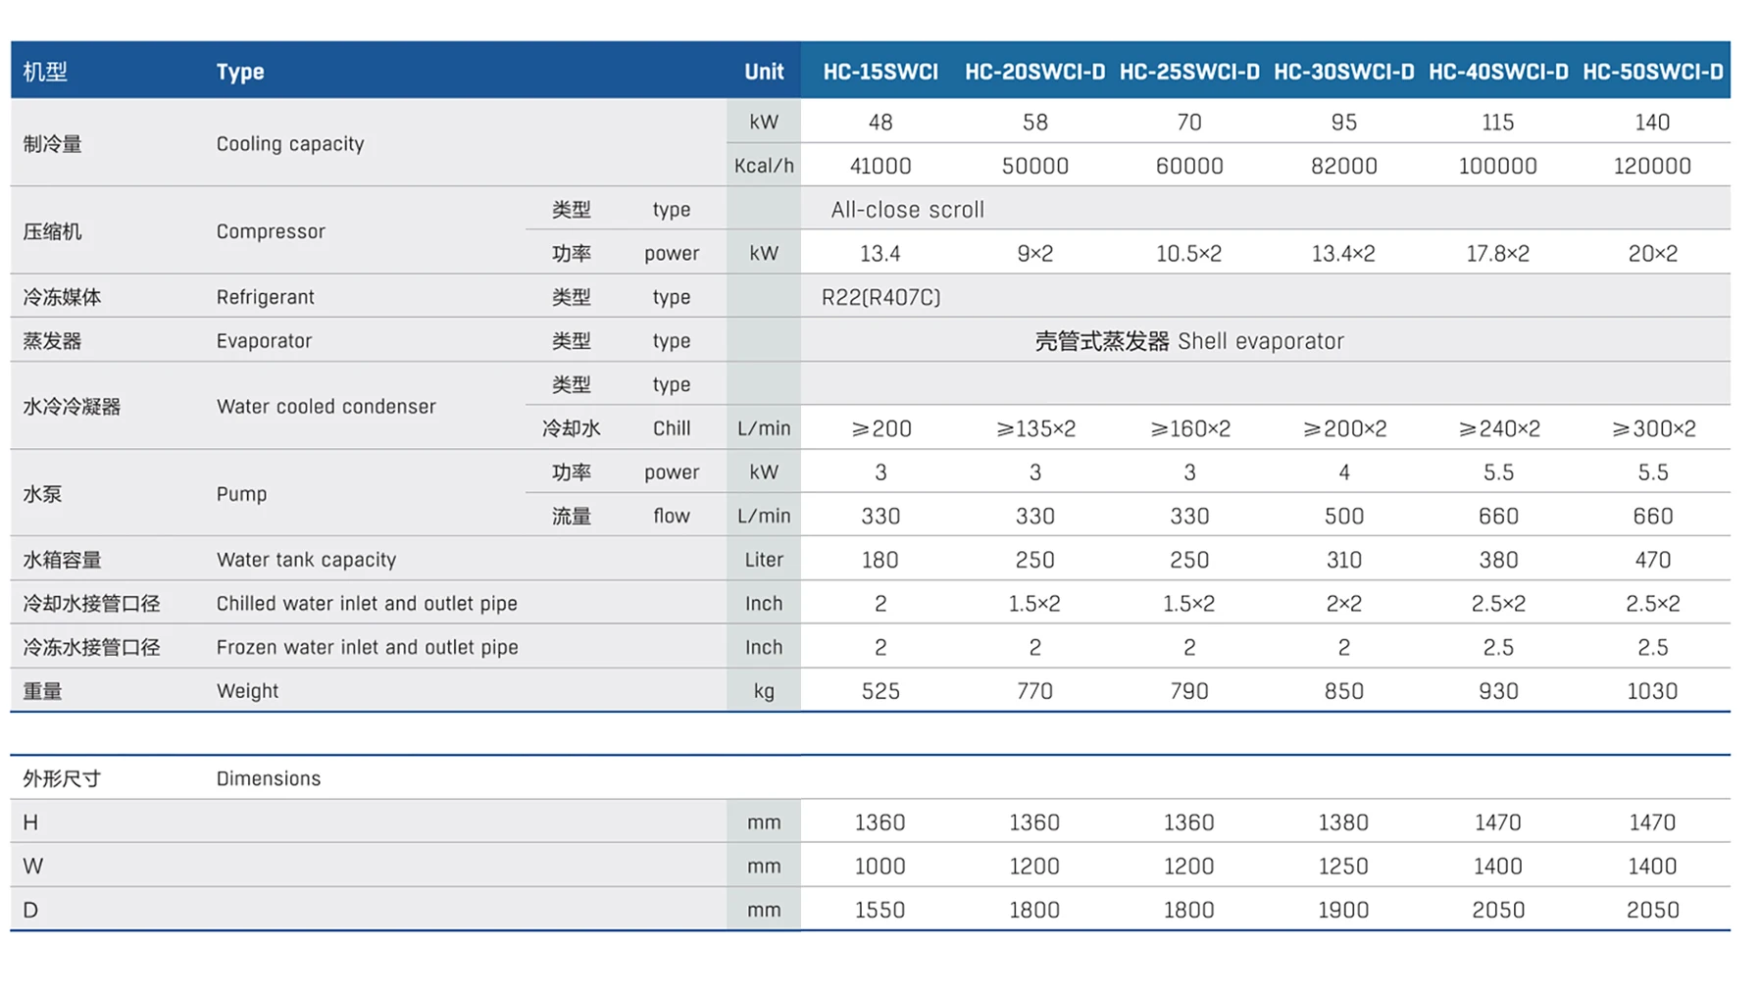The width and height of the screenshot is (1760, 994).
Task: Click the Unit column header
Action: click(x=764, y=72)
